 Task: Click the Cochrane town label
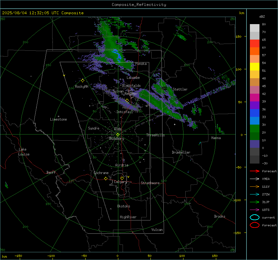coord(101,173)
